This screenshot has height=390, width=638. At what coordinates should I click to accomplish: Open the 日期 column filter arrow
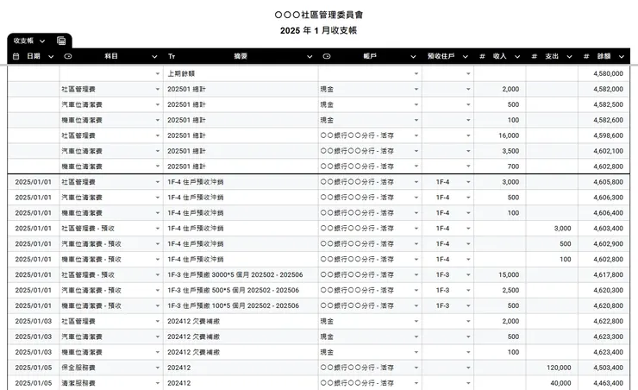[51, 57]
